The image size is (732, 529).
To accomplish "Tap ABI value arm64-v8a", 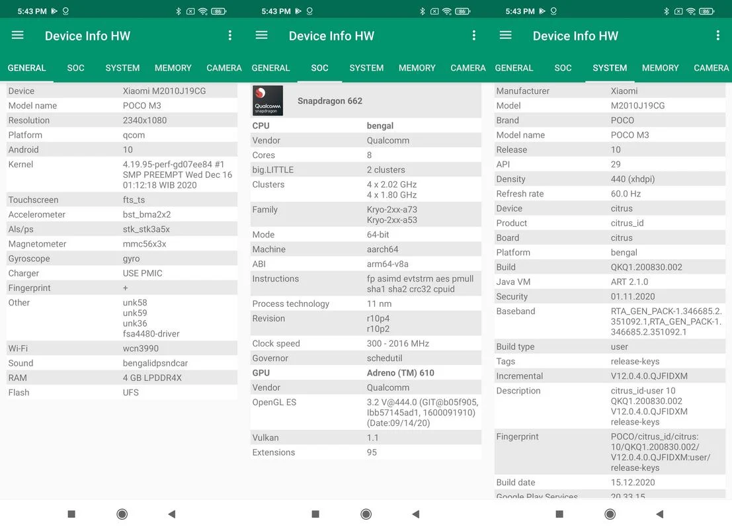I will click(387, 264).
